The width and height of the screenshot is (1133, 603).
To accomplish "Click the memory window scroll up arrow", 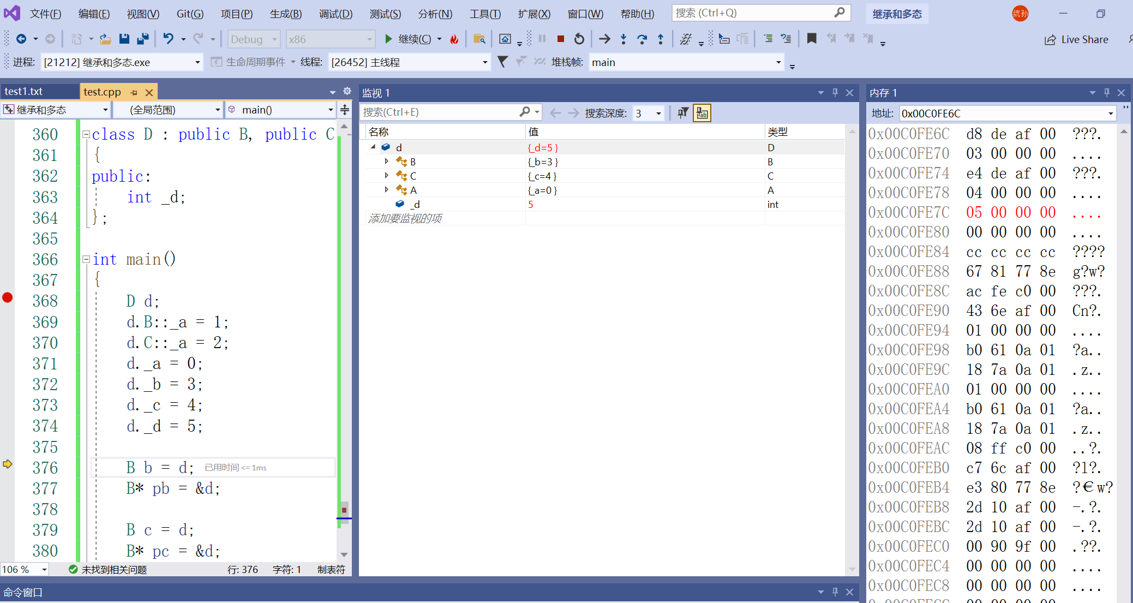I will pos(1124,132).
